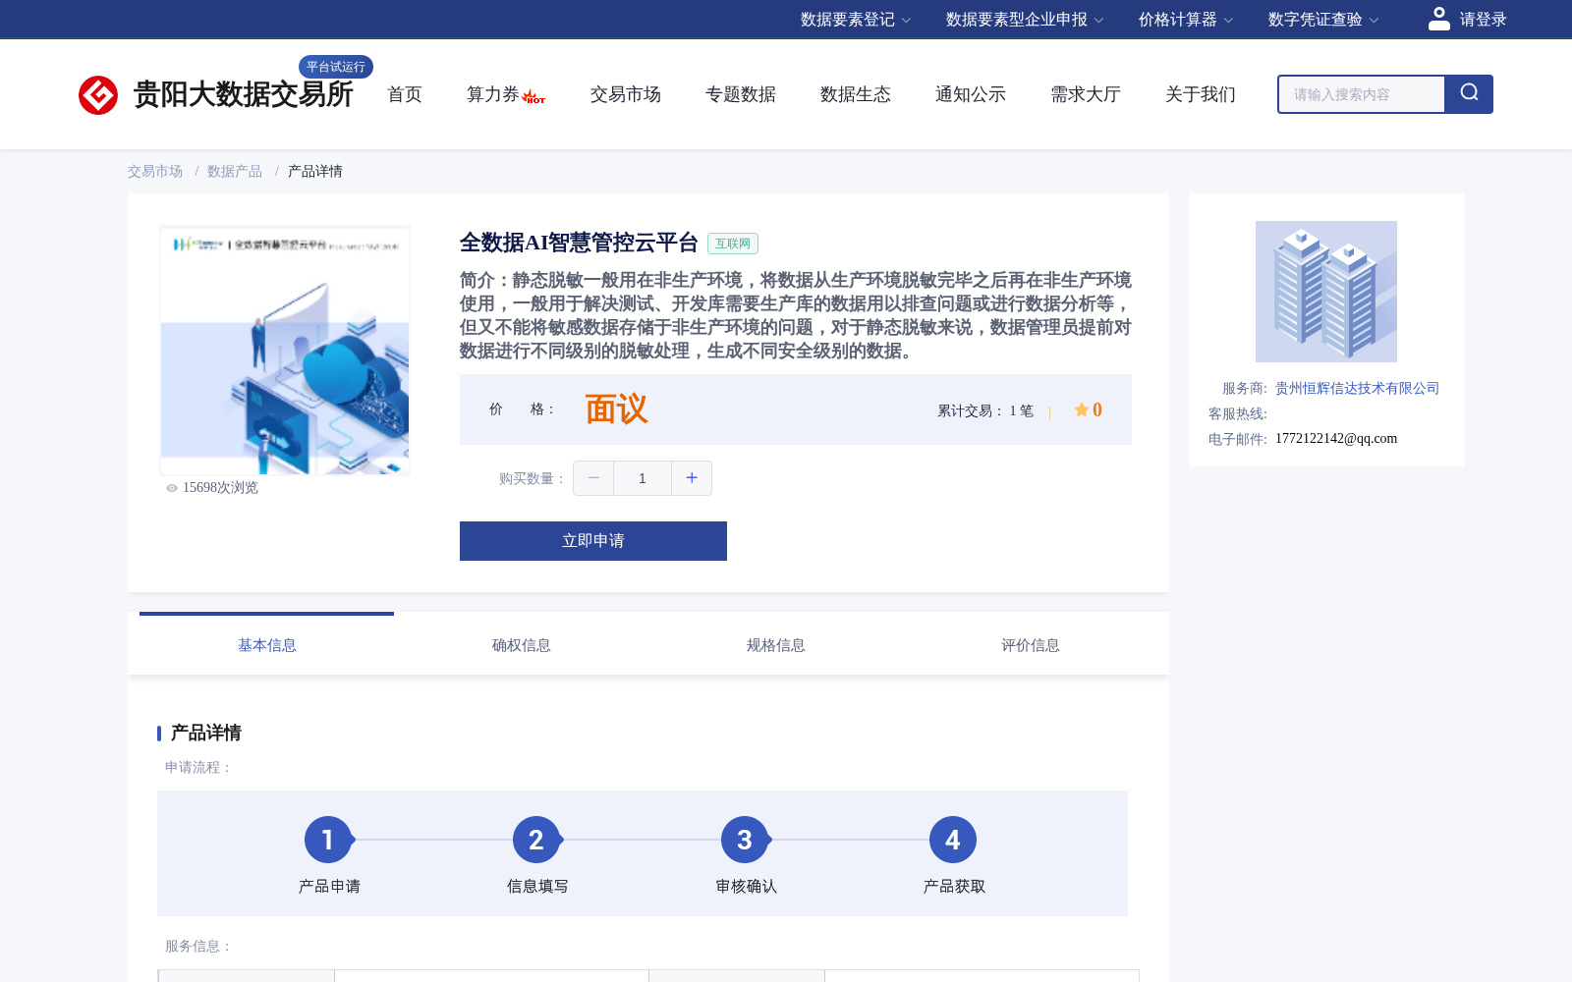
Task: Open the 首页 navigation item
Action: pos(405,94)
